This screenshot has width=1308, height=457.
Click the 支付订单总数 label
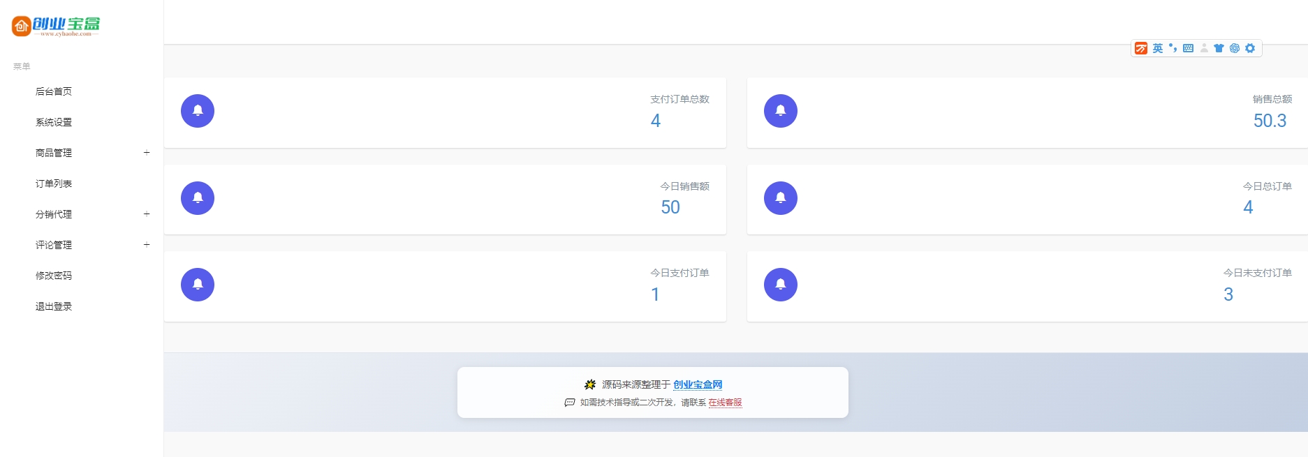679,99
